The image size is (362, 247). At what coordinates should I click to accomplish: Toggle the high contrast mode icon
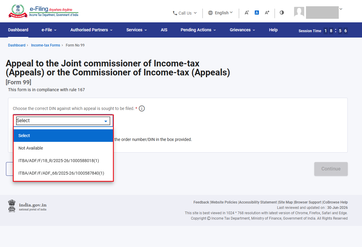click(282, 13)
